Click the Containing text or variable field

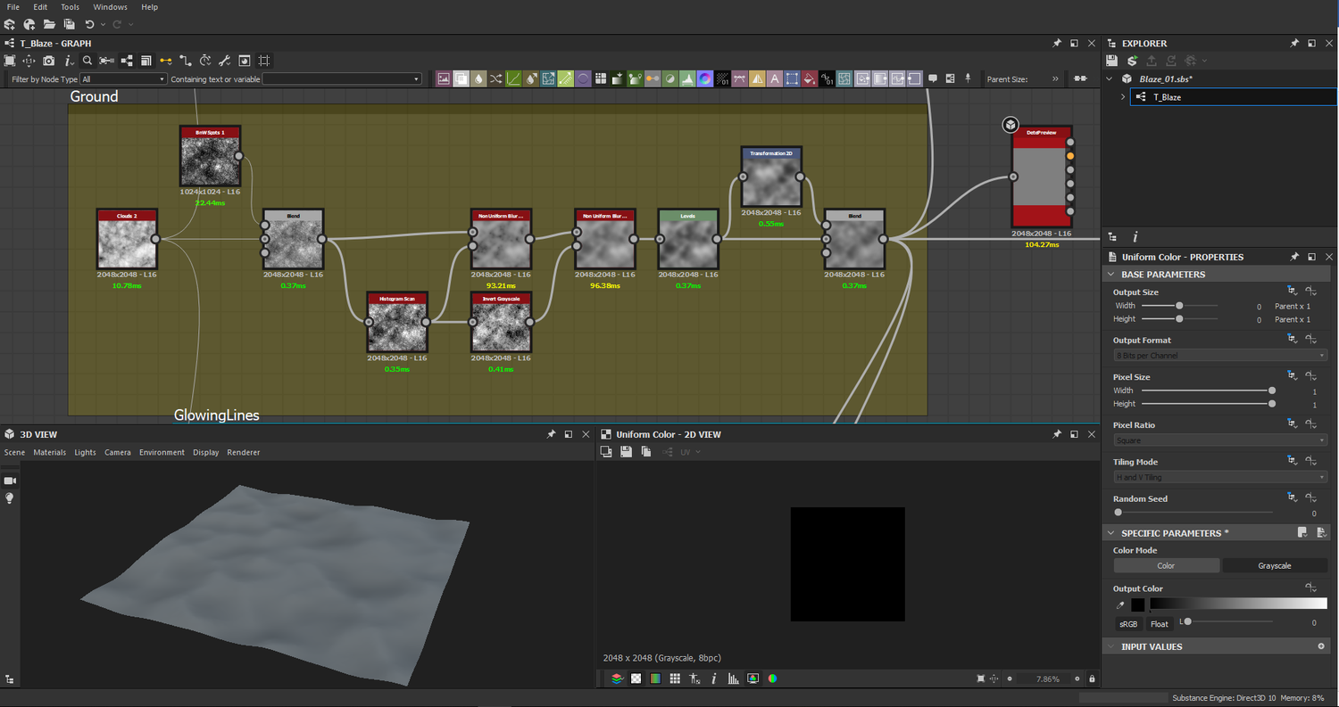click(341, 79)
